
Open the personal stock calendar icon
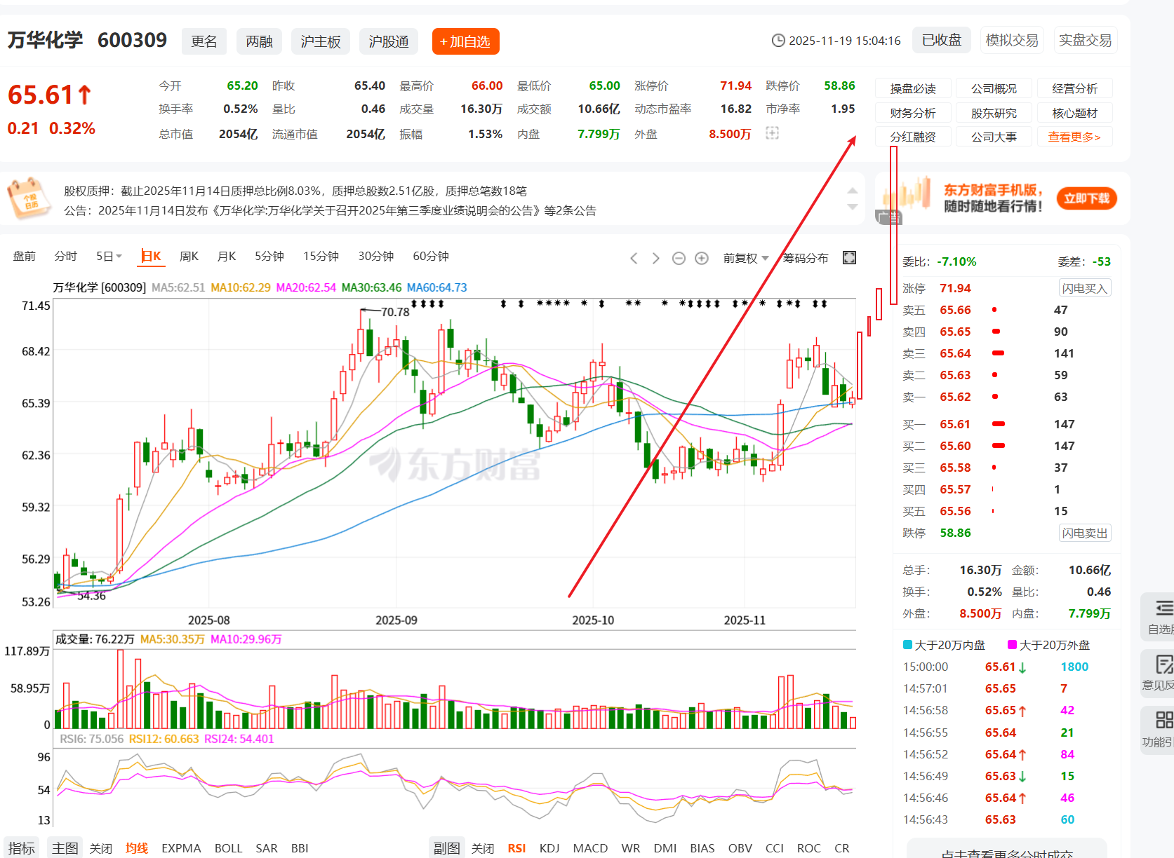click(28, 198)
